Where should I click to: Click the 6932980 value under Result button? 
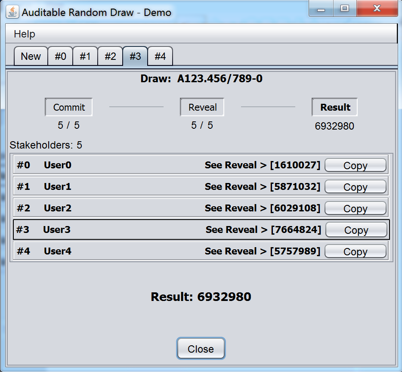pyautogui.click(x=334, y=126)
